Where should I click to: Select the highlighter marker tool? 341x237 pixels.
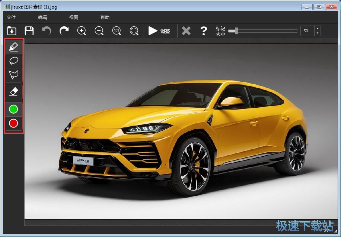point(13,47)
